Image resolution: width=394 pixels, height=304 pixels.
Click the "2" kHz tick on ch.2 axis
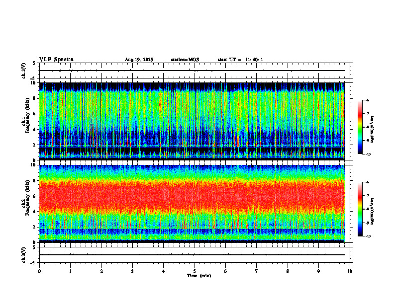click(x=35, y=227)
